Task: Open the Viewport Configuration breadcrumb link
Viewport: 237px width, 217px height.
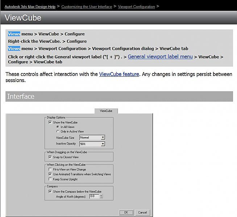Action: click(136, 7)
